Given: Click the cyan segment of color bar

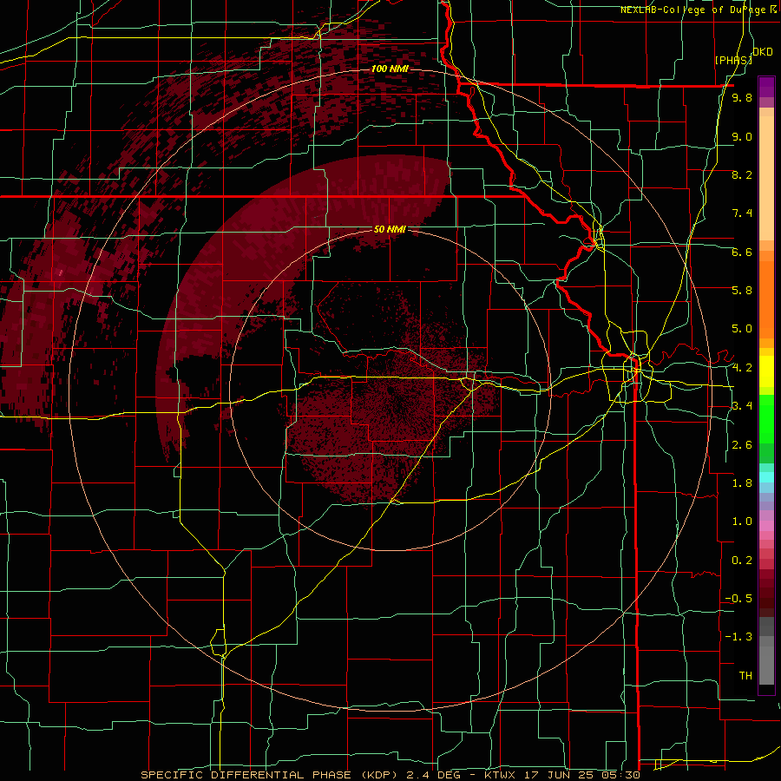Looking at the screenshot, I should (766, 476).
